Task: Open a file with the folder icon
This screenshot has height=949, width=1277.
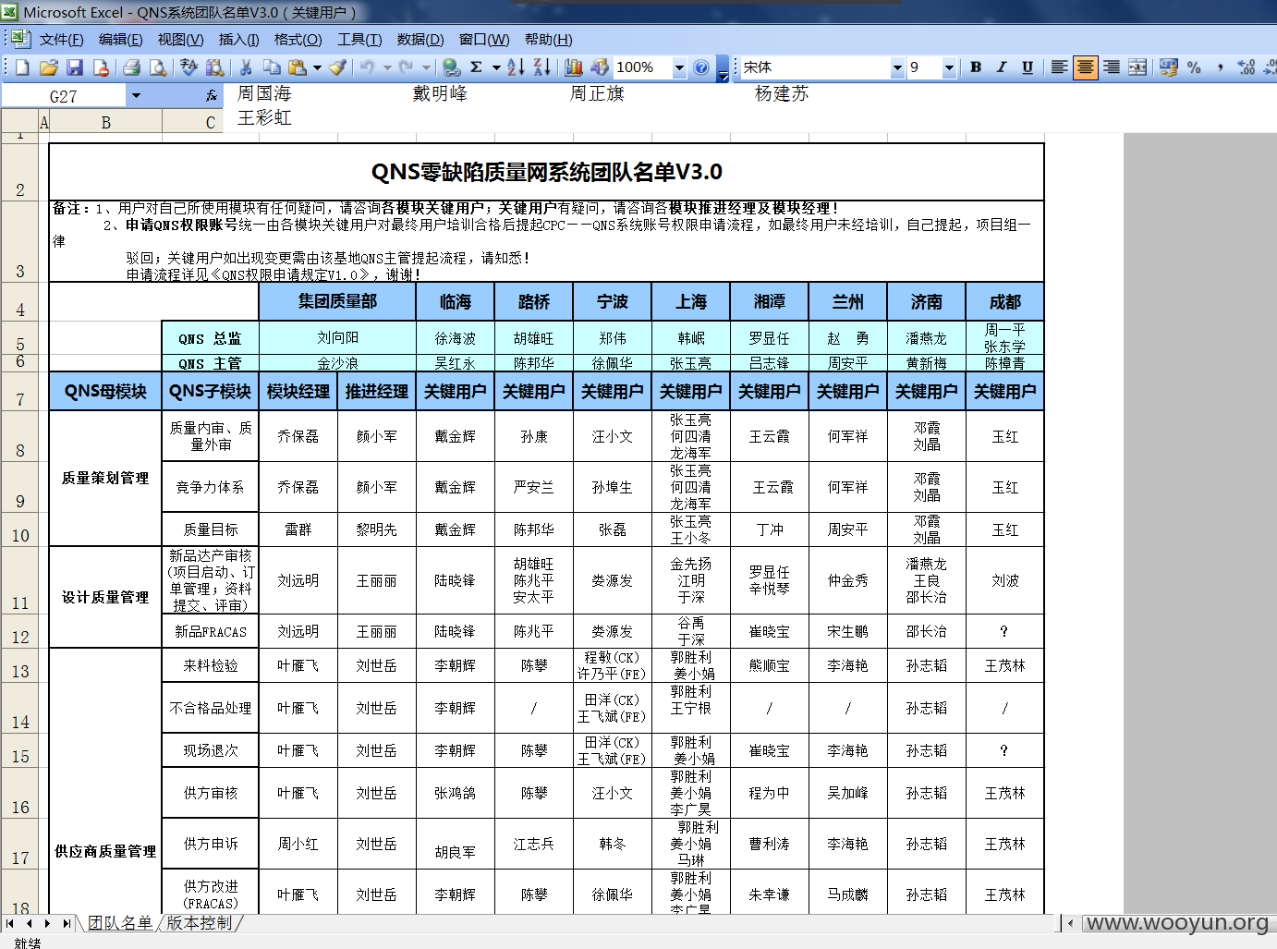Action: click(x=49, y=67)
